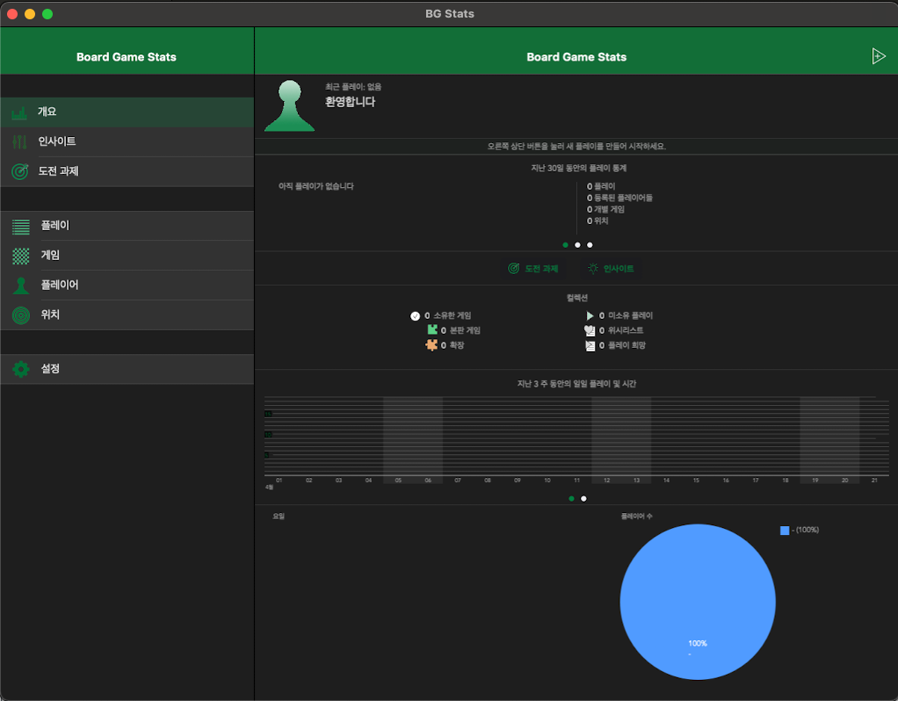Click the lightbulb icon on 인사이트 button
Viewport: 898px width, 701px height.
pyautogui.click(x=593, y=268)
